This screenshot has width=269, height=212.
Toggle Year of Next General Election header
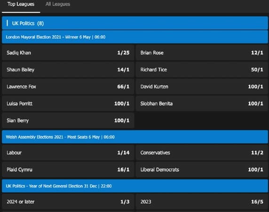click(x=135, y=186)
